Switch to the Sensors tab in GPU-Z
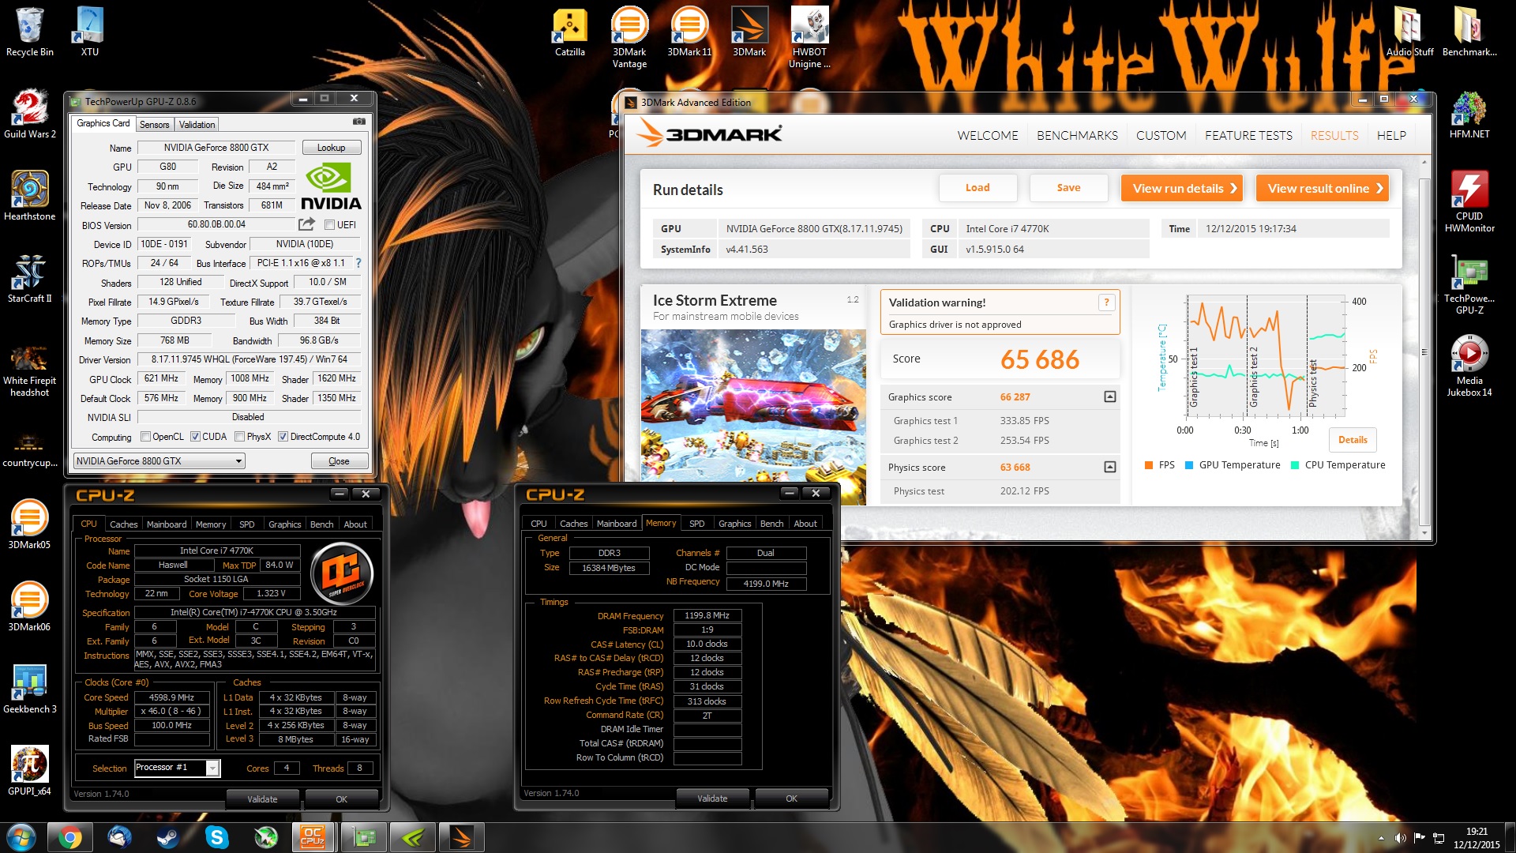Viewport: 1516px width, 853px height. 154,125
